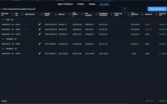Open Daily Loss Limit column menu dots
The image size is (167, 104).
pyautogui.click(x=128, y=14)
